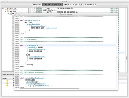Click endOfStatement on line 1508
The width and height of the screenshot is (129, 98).
point(42,86)
